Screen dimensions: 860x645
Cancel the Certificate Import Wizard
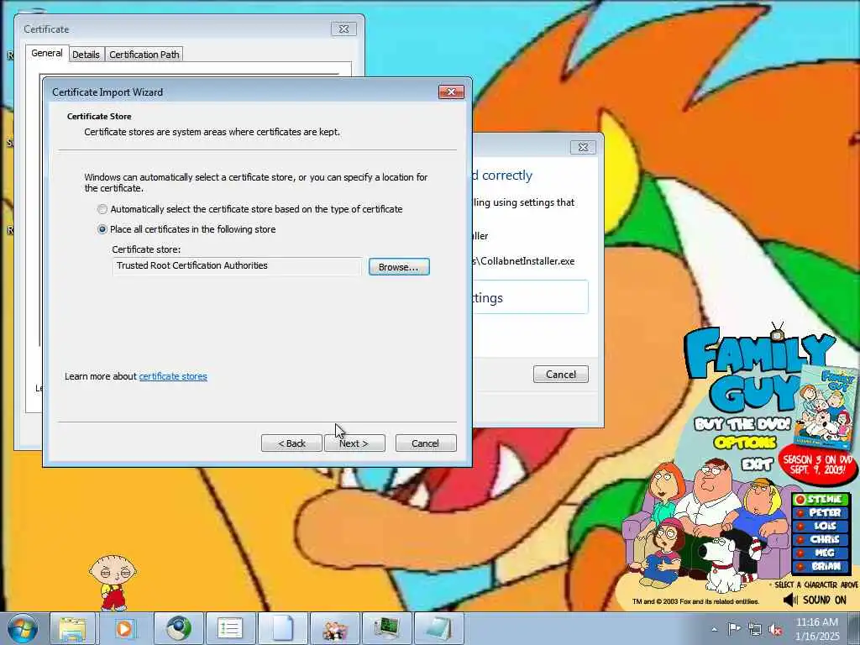pos(426,443)
